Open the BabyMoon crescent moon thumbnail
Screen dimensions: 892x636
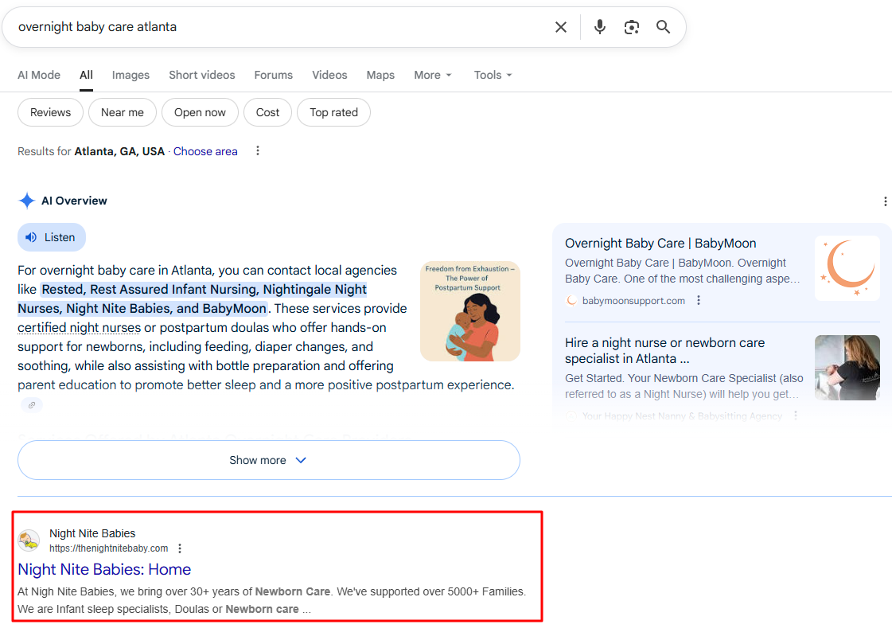pos(847,268)
